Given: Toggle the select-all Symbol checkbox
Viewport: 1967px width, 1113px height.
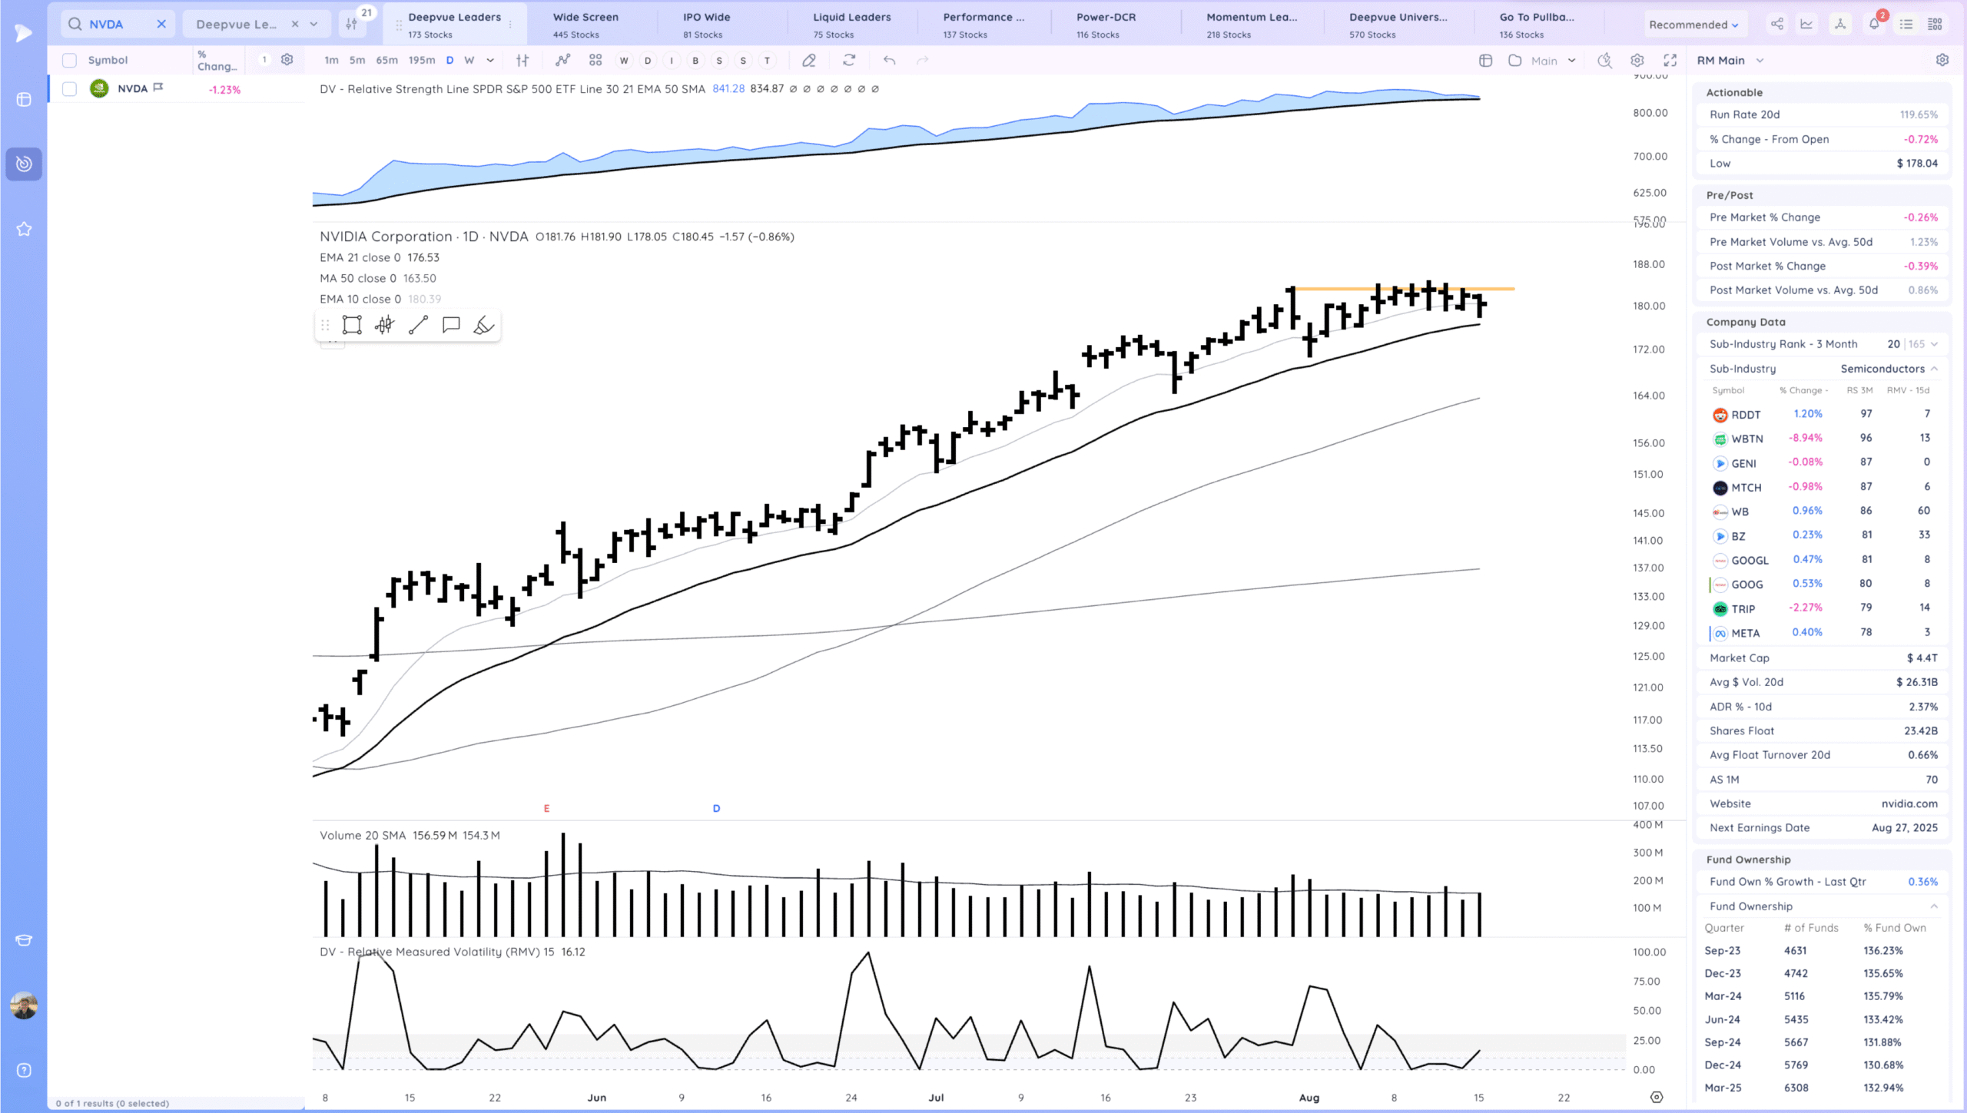Looking at the screenshot, I should (x=69, y=60).
